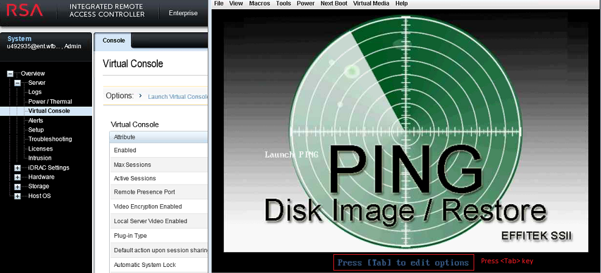Expand the Host OS tree node
Screen dimensions: 601x273
tap(17, 196)
